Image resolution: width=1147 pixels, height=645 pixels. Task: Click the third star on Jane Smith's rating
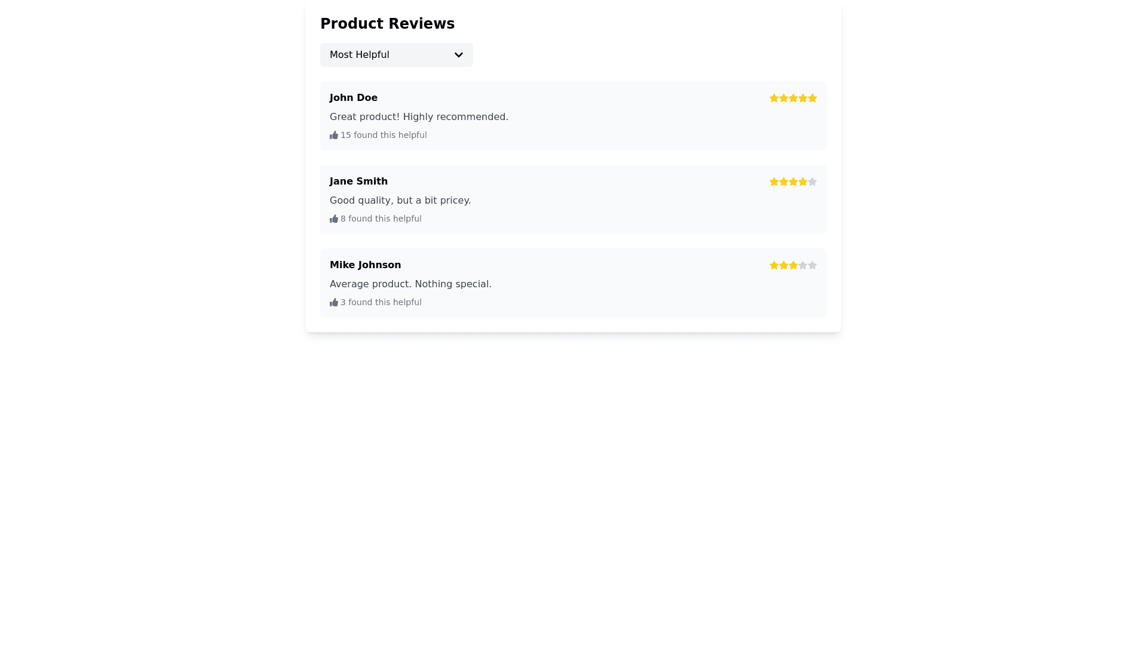click(793, 182)
